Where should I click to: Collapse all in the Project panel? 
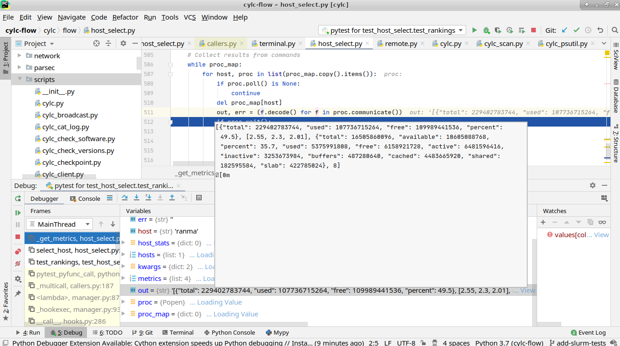[x=108, y=43]
